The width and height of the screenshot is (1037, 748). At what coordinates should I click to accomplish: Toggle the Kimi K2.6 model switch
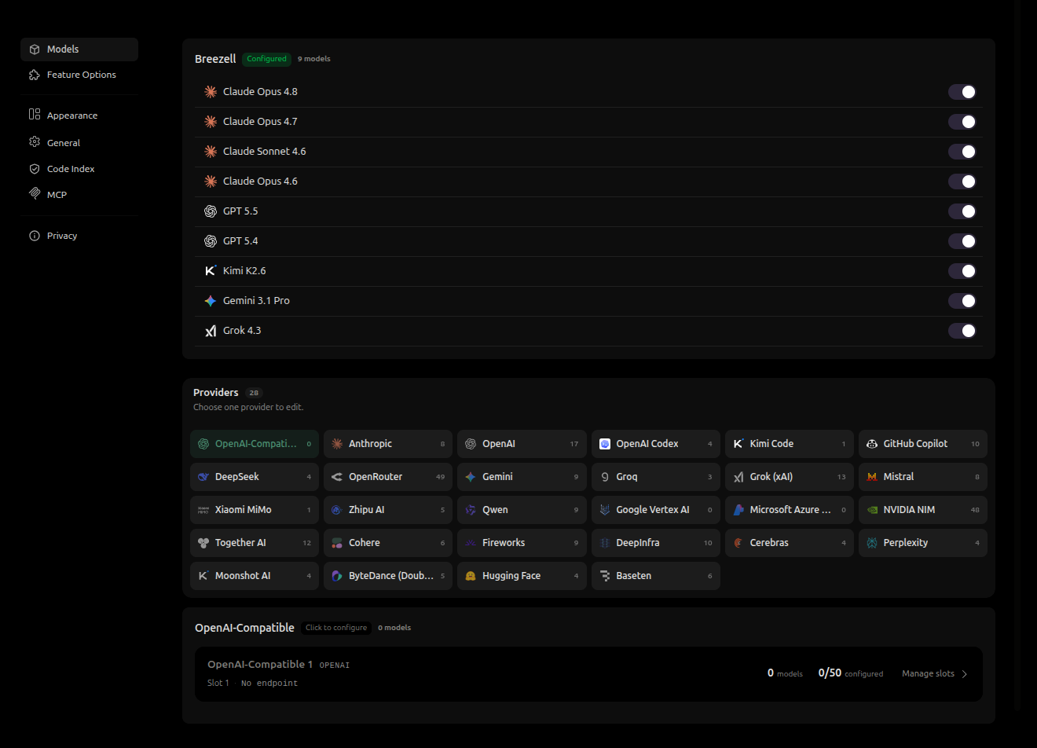click(x=962, y=271)
